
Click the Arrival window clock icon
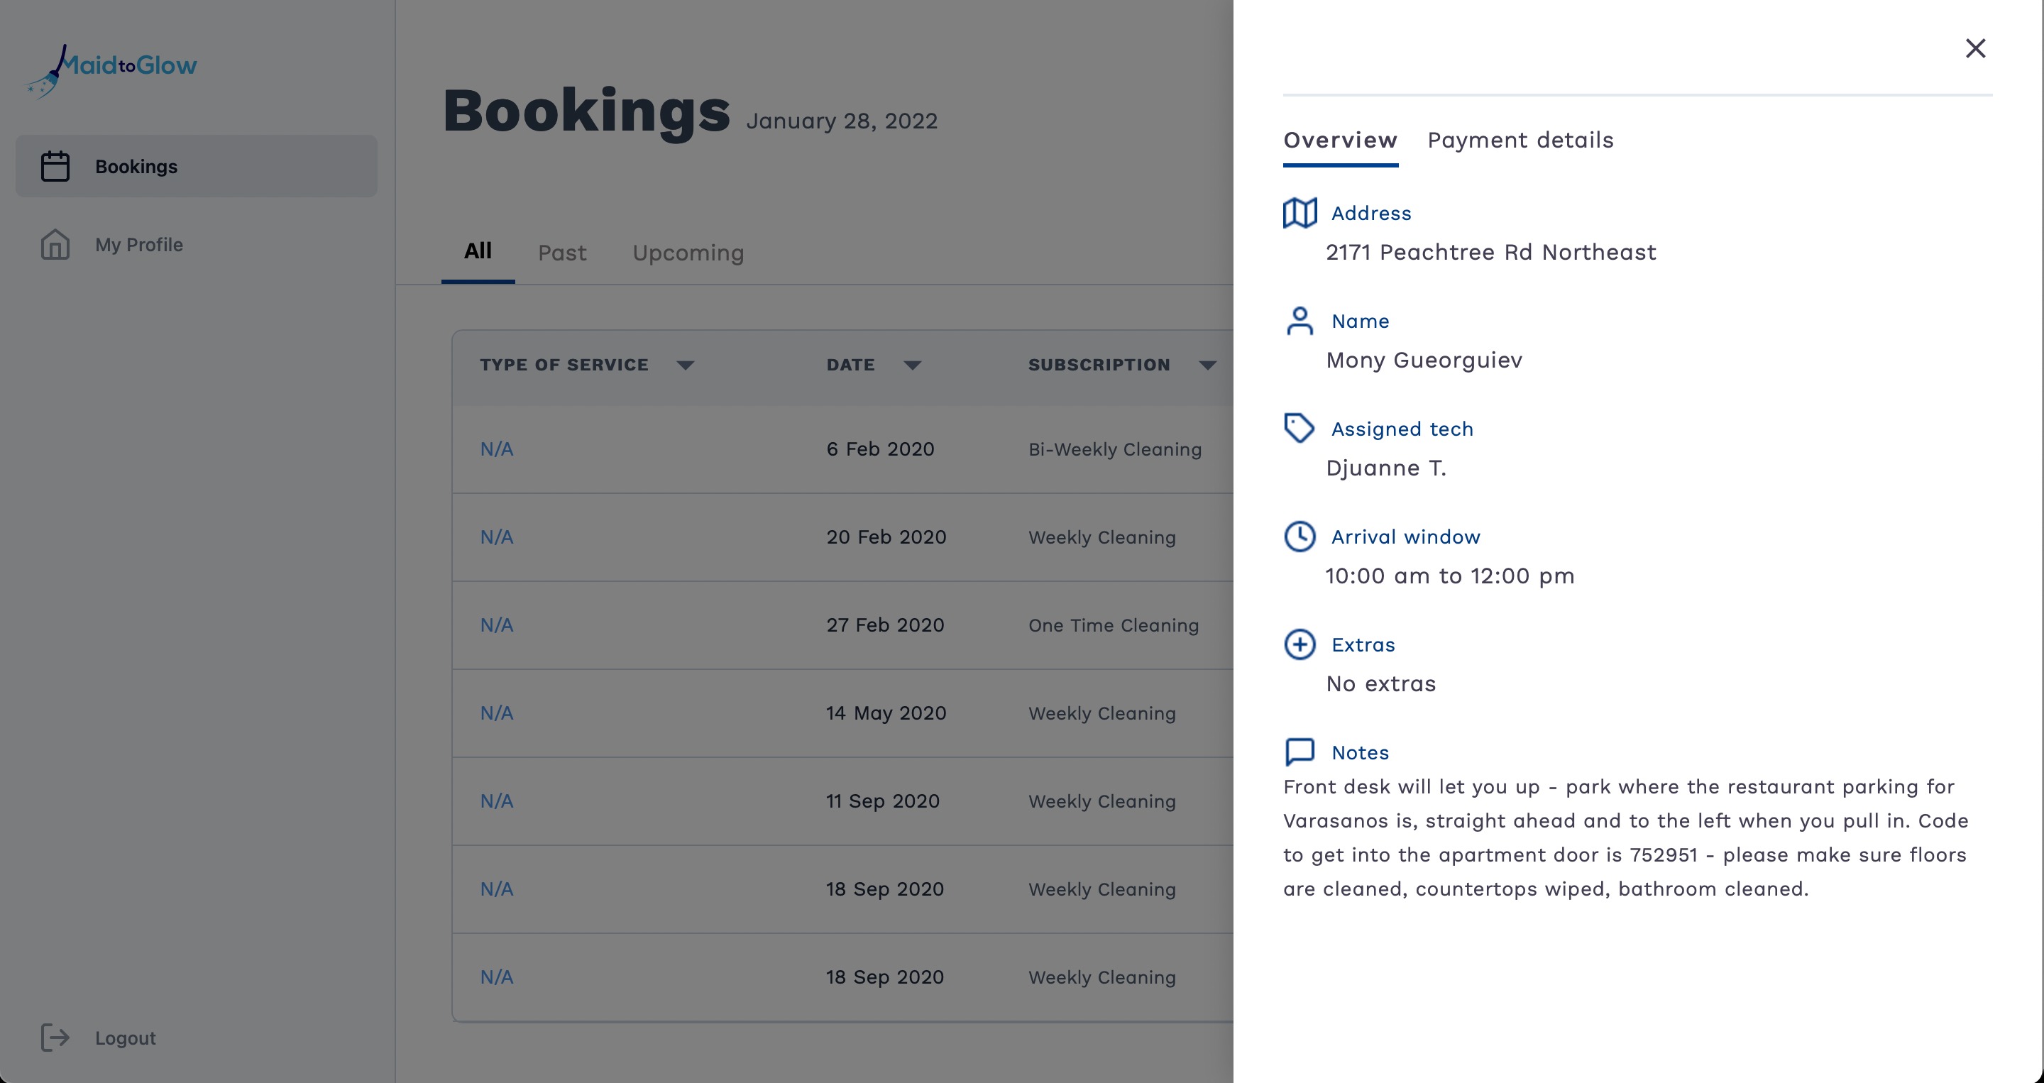[x=1300, y=537]
